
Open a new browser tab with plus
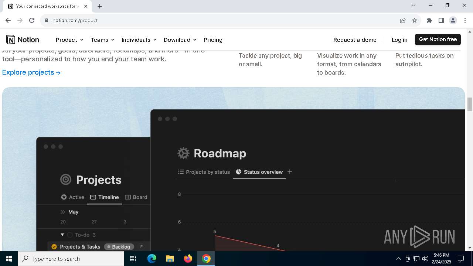tap(100, 6)
